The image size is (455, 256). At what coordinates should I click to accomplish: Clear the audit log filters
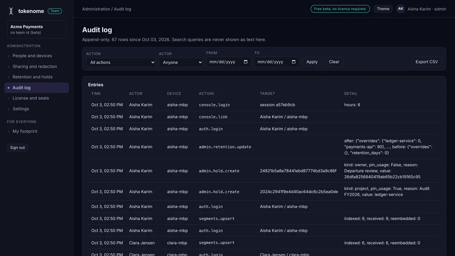coord(334,62)
